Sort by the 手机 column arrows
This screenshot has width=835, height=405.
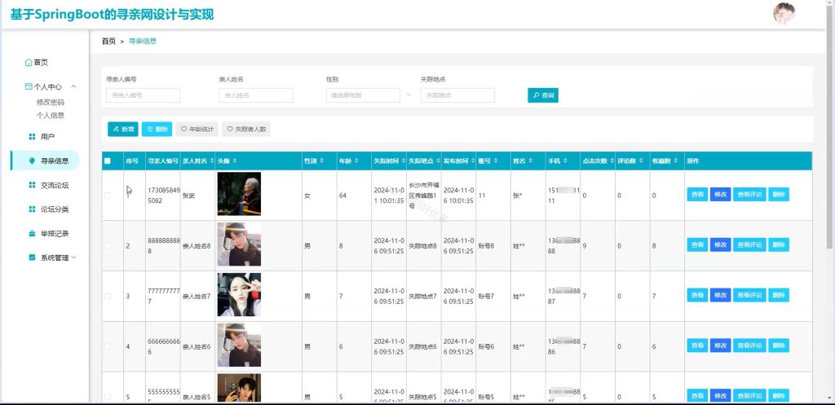click(564, 161)
